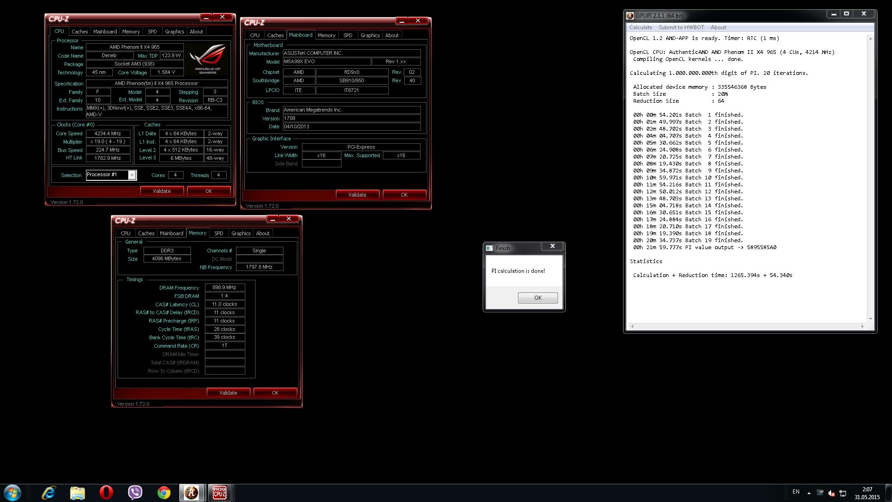
Task: Open Submit to HWBOT menu
Action: click(682, 27)
